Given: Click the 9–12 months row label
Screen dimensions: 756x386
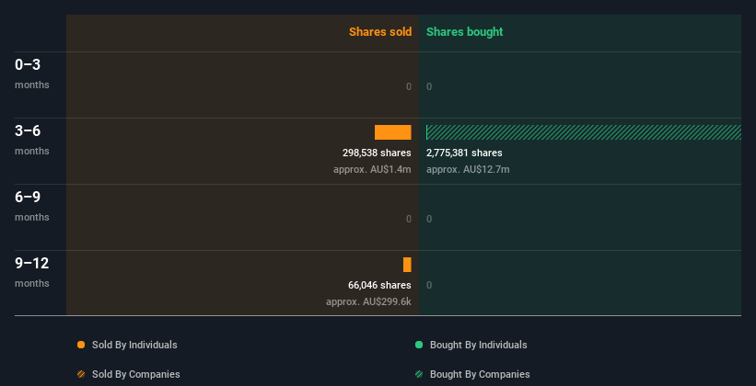Looking at the screenshot, I should point(32,272).
